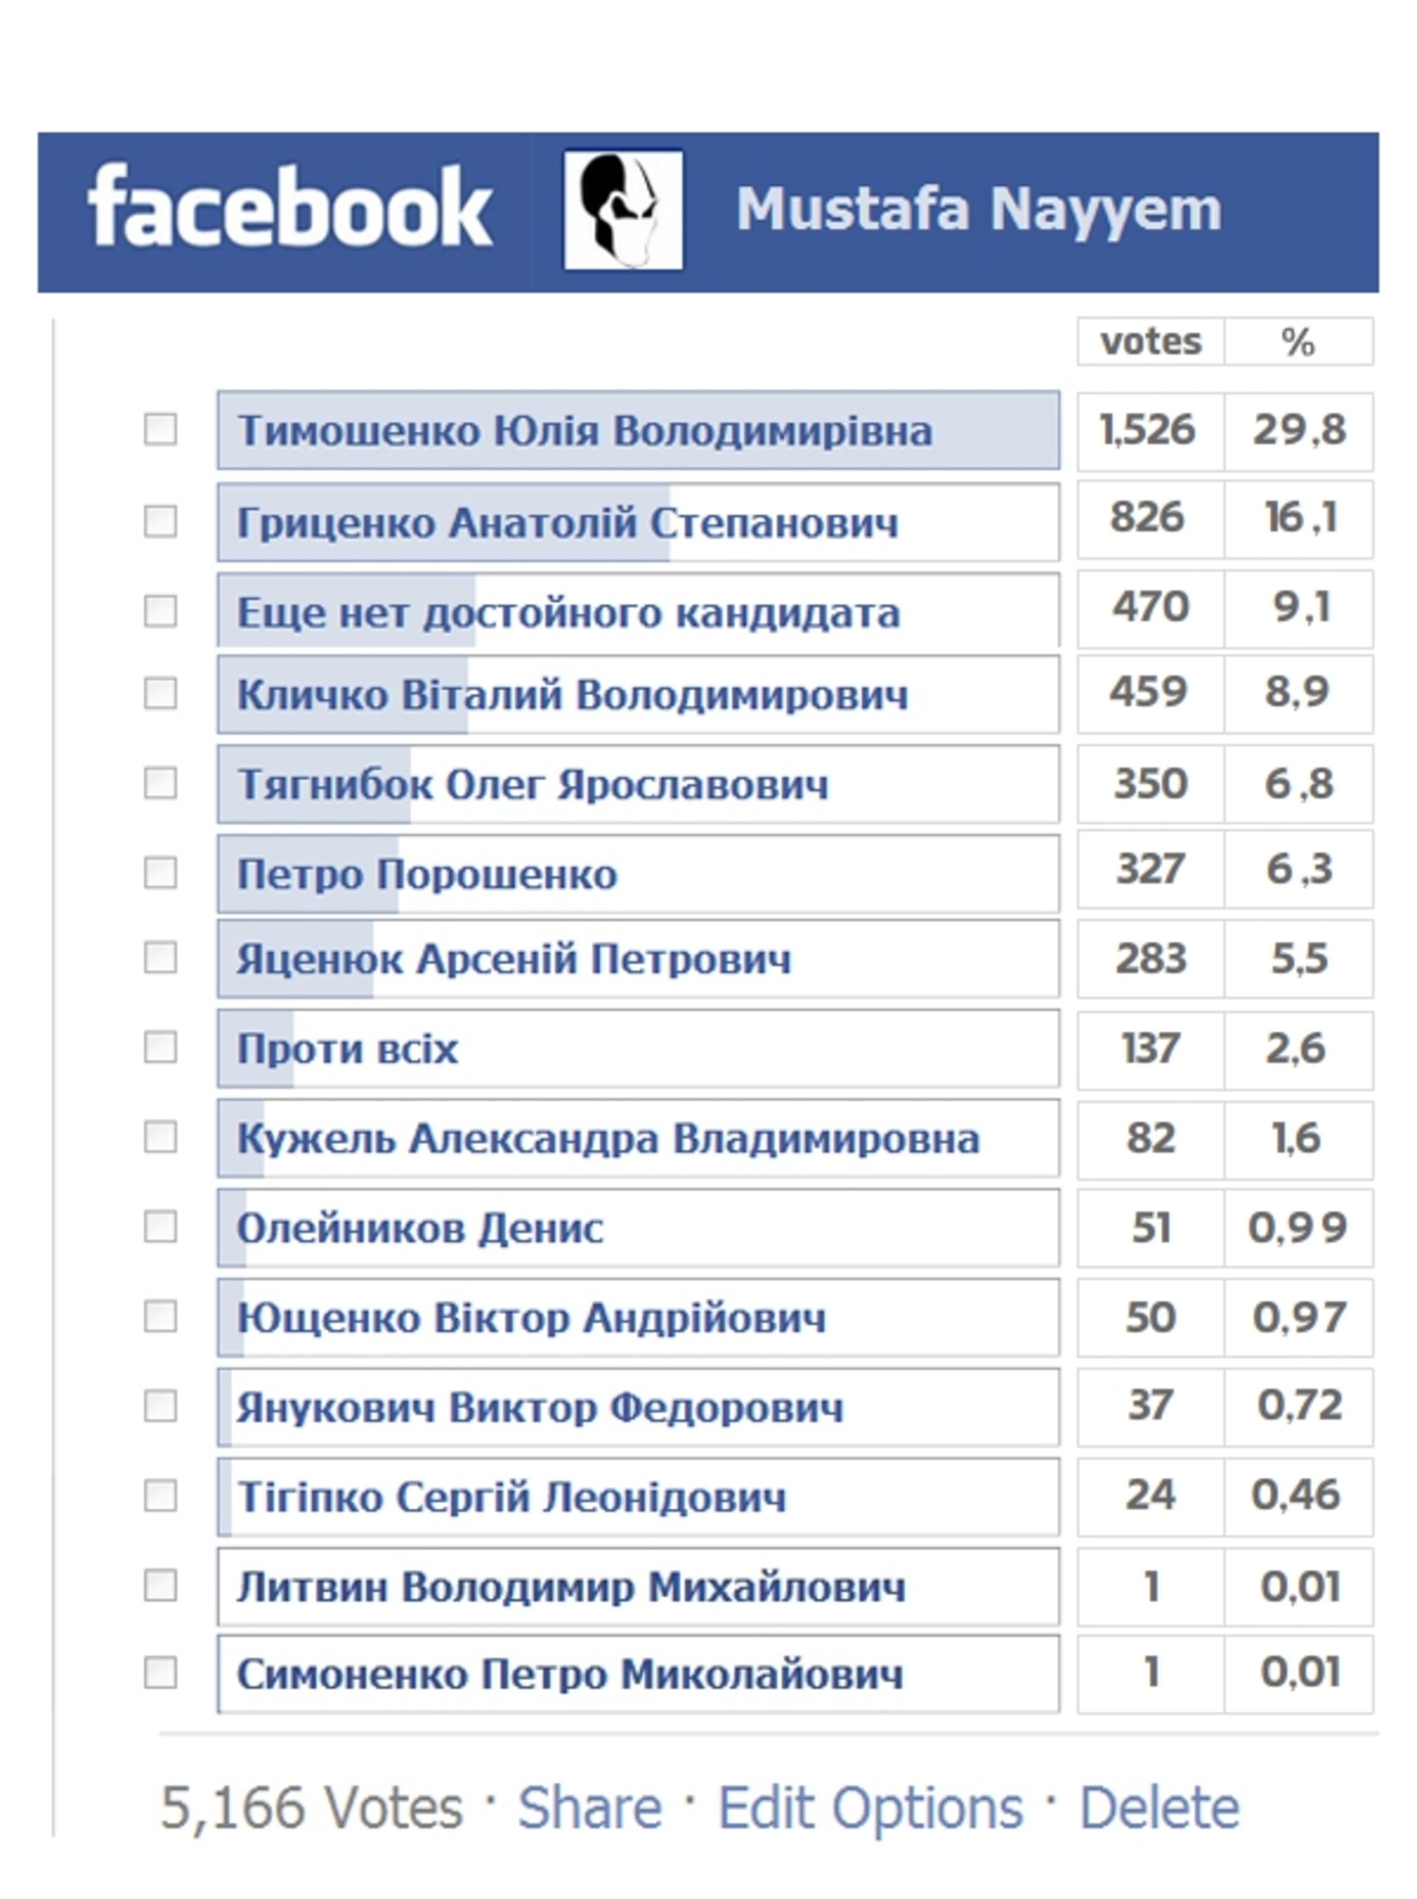Image resolution: width=1417 pixels, height=1899 pixels.
Task: Click the Еще нет достойного кандидата option
Action: 638,610
